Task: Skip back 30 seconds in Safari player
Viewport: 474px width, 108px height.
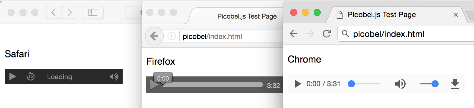Action: [x=31, y=77]
